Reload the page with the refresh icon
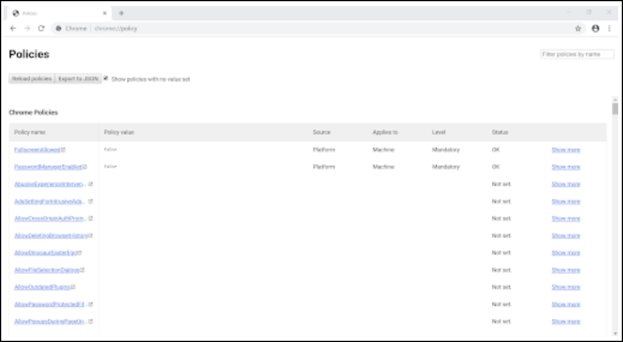This screenshot has height=342, width=623. [x=41, y=28]
